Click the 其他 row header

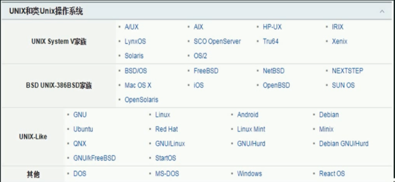[33, 174]
